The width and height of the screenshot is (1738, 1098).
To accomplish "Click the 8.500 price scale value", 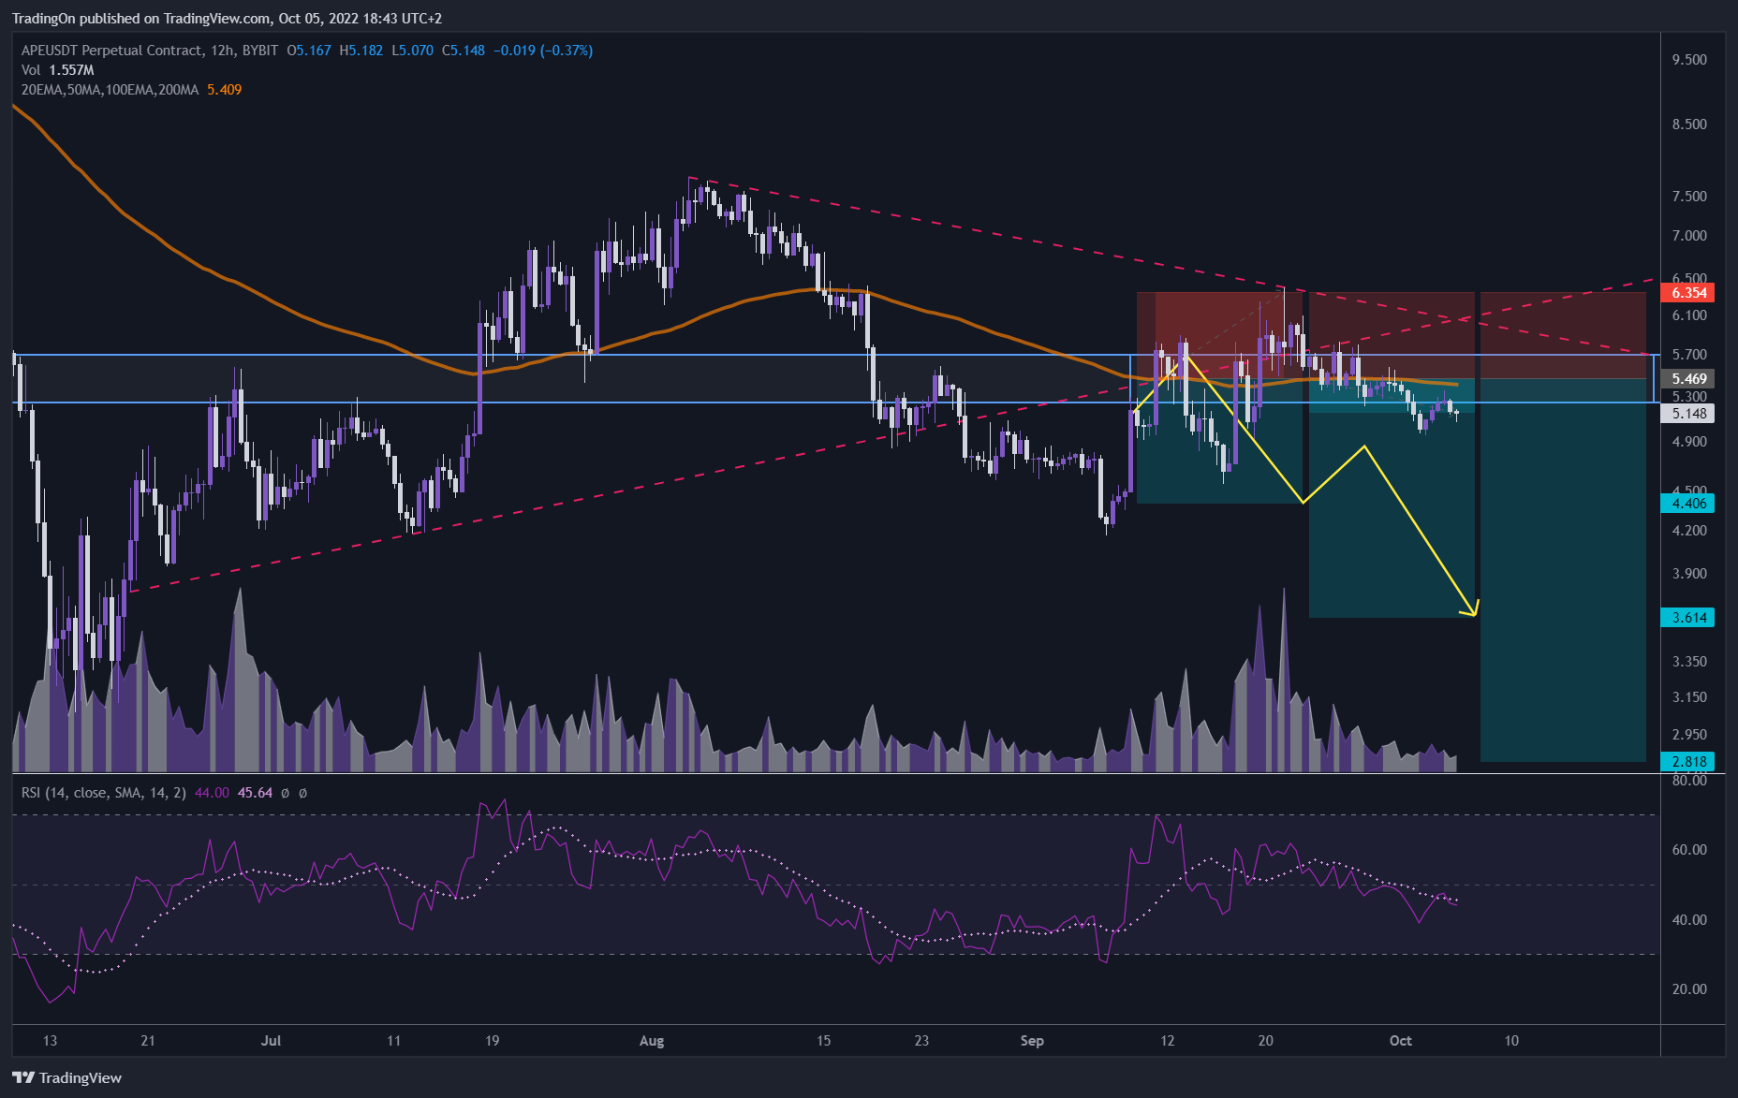I will pos(1689,124).
